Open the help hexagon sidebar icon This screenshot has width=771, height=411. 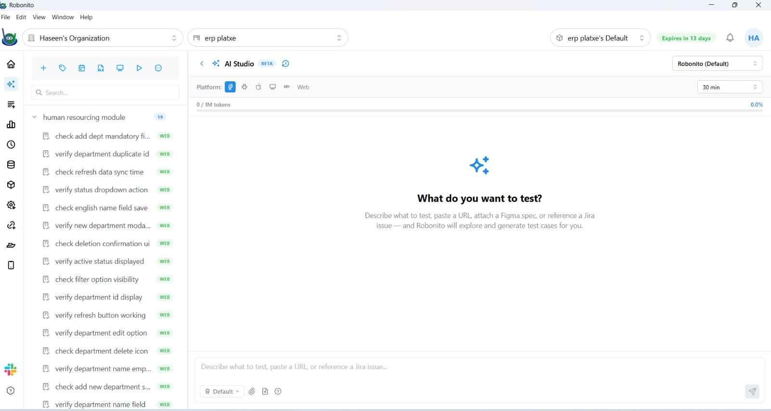(11, 391)
